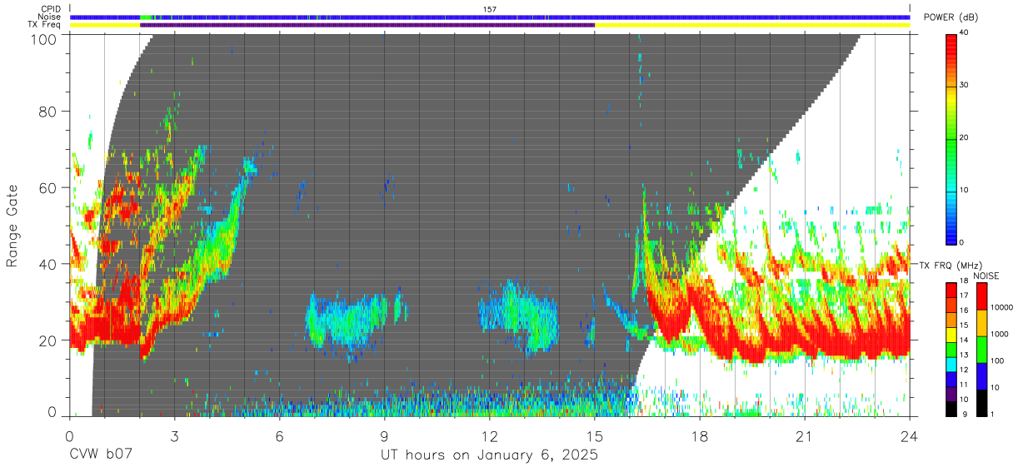Click the 'CPID' label at top left
Viewport: 1023px width, 472px height.
point(50,9)
